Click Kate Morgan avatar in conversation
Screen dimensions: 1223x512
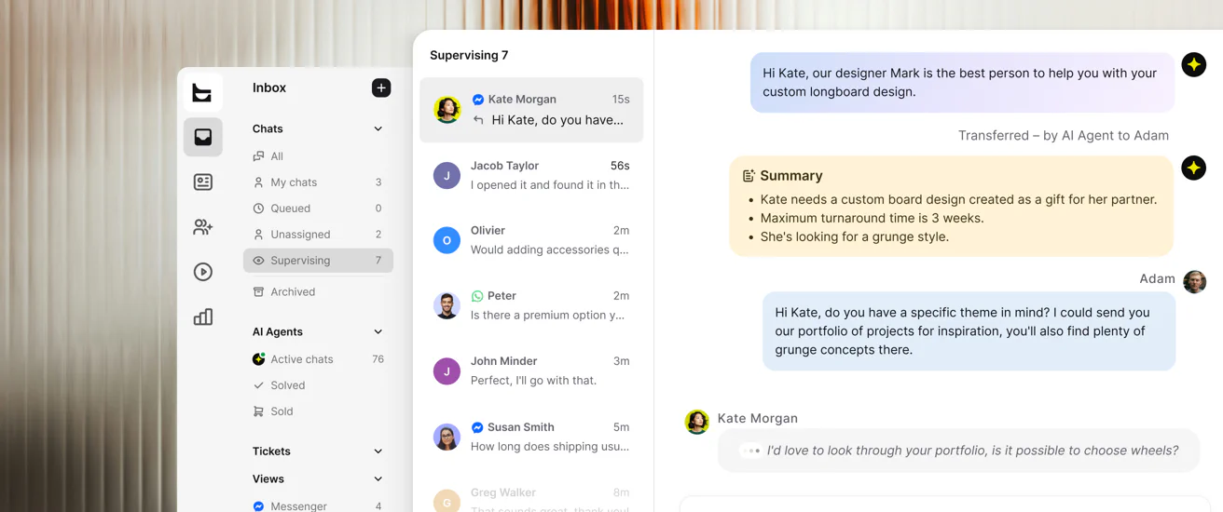[696, 422]
